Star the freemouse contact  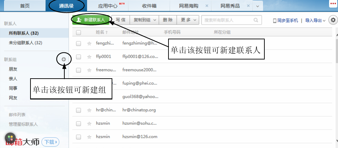[x=89, y=70]
